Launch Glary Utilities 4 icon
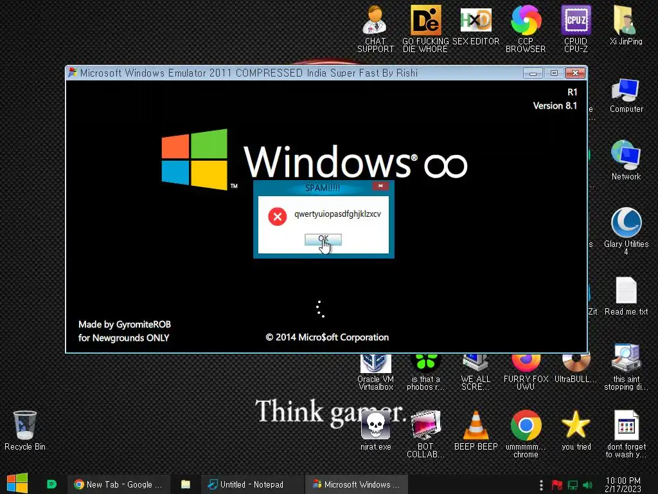Image resolution: width=658 pixels, height=494 pixels. (x=626, y=231)
